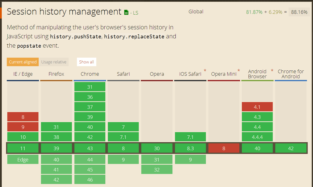Viewport: 313px width, 187px height.
Task: Select the Firefox 41 cell
Action: click(56, 169)
